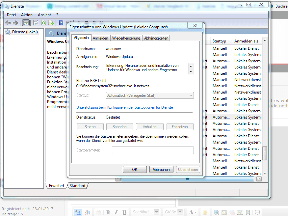Viewport: 288px width, 216px height.
Task: Open the font color picker in forum editor
Action: 192,212
